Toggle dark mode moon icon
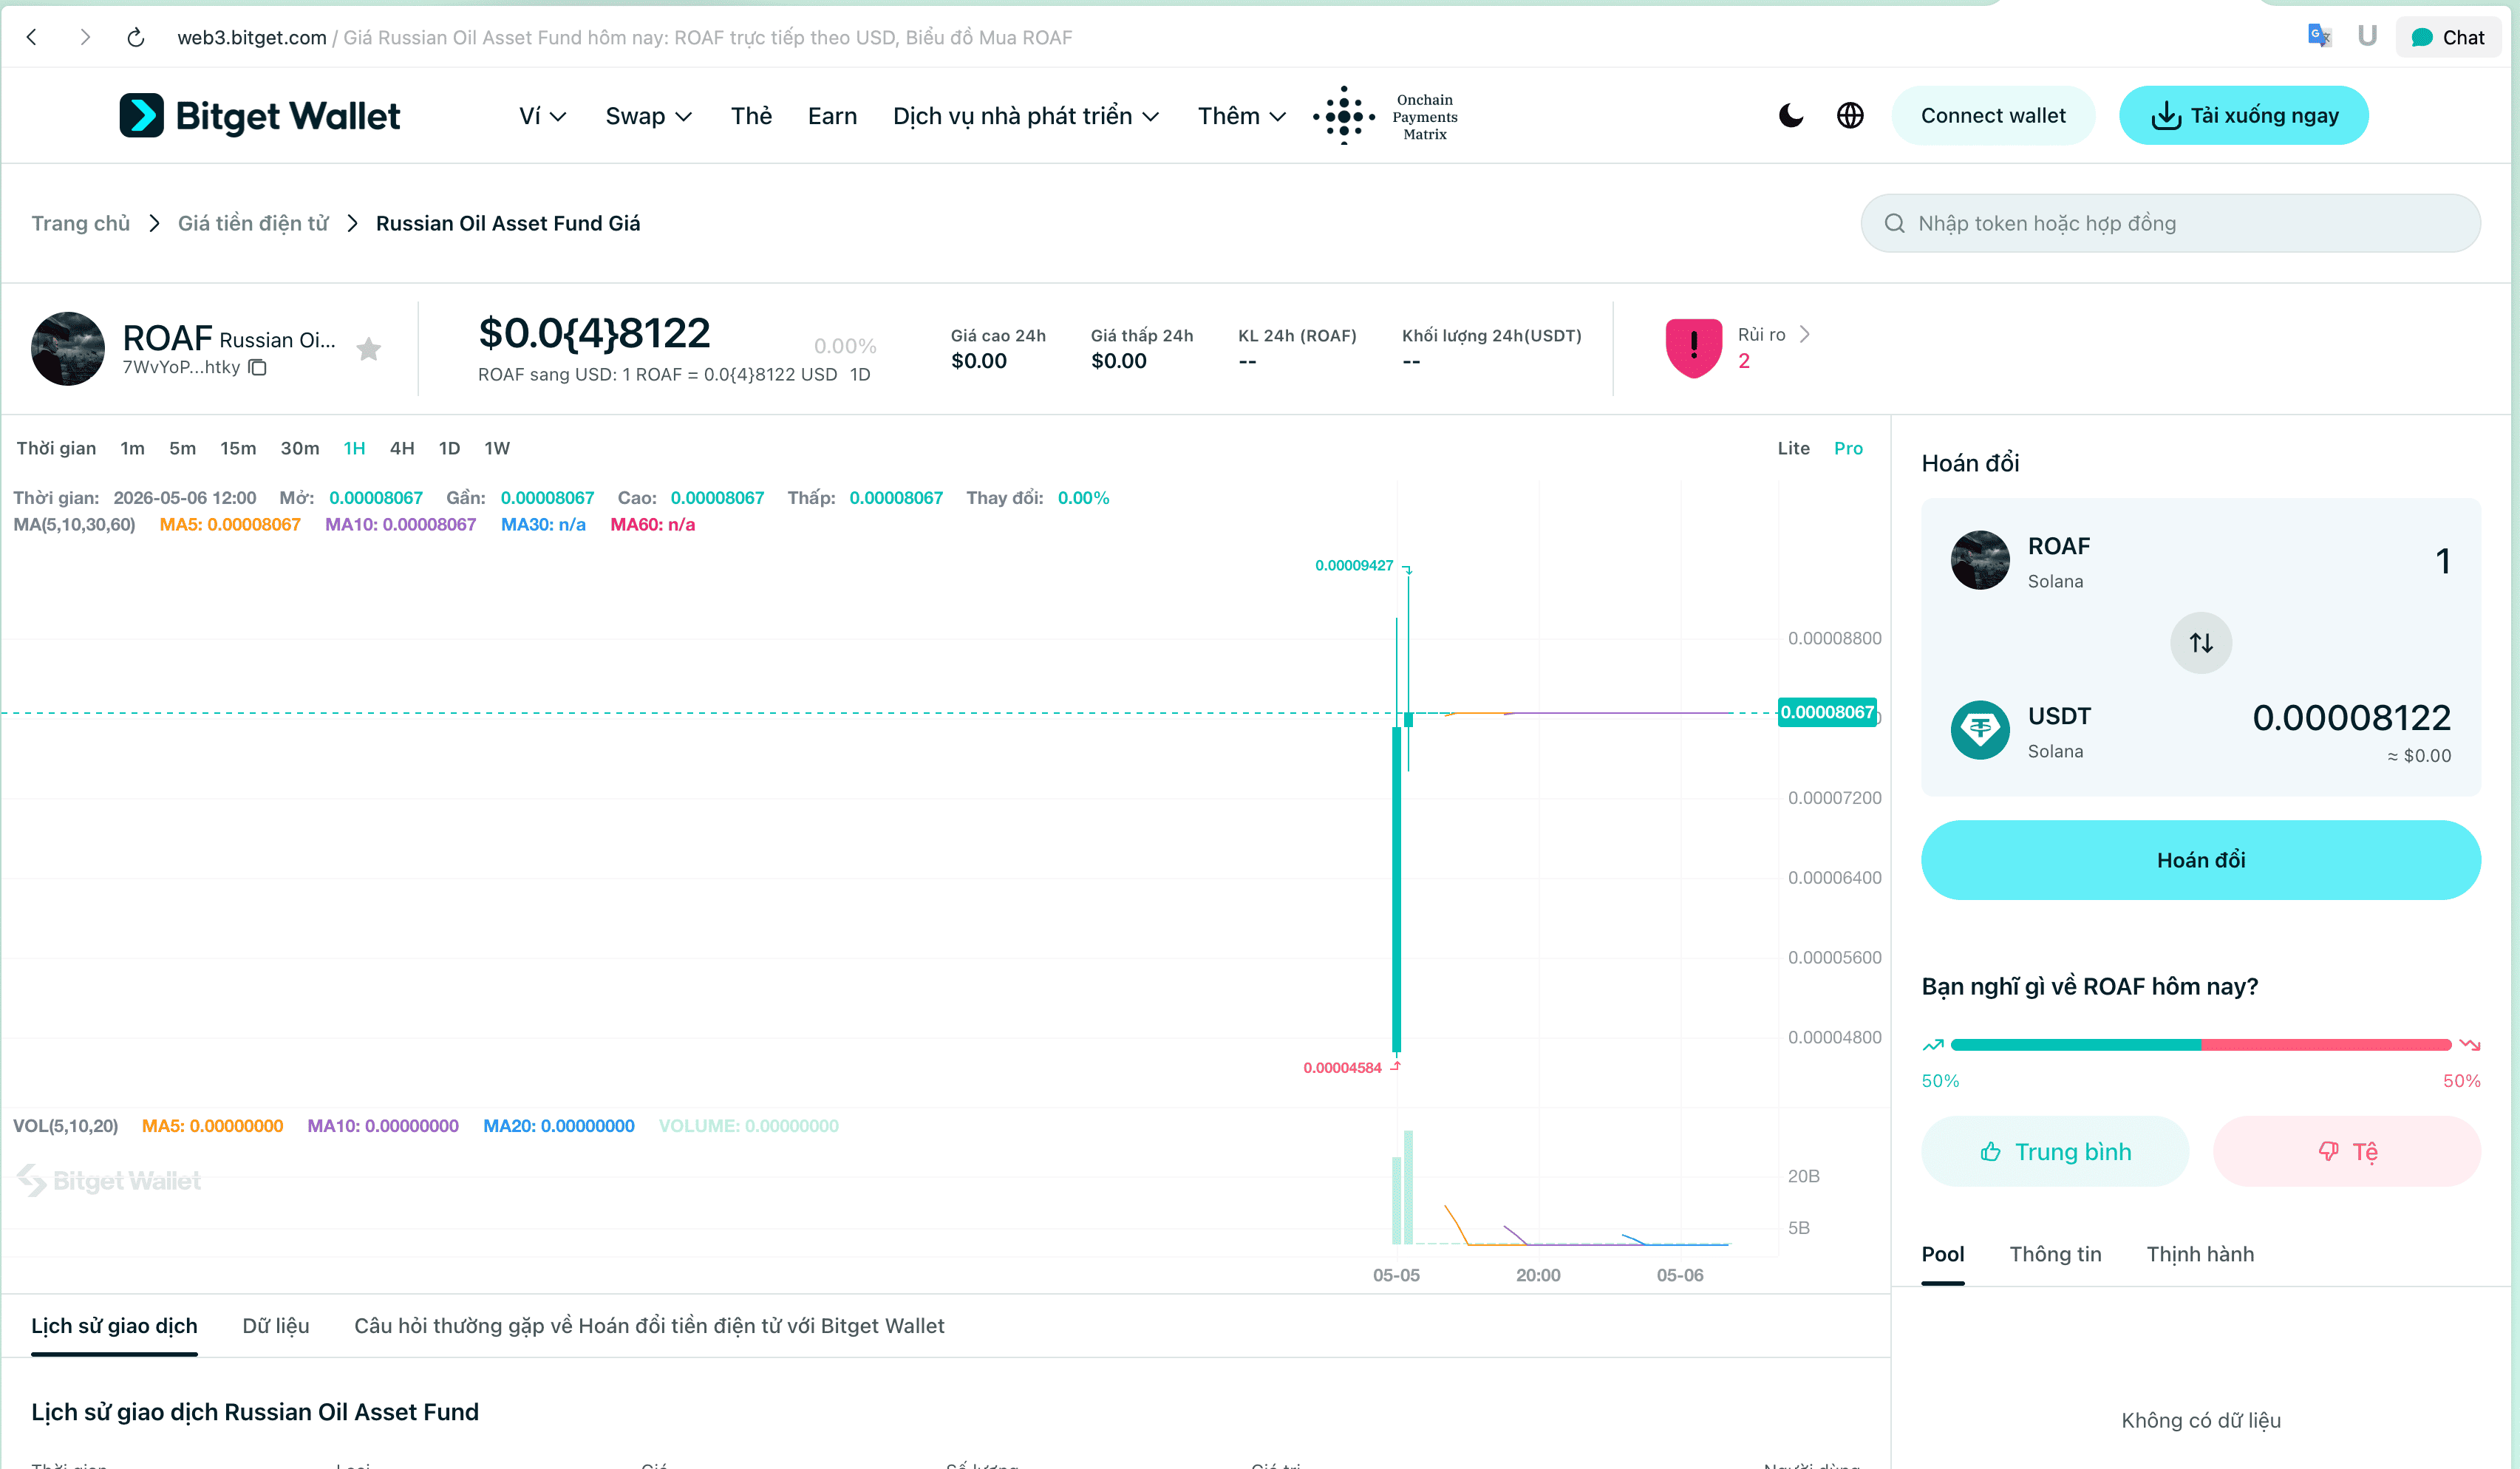The image size is (2520, 1469). pyautogui.click(x=1791, y=116)
